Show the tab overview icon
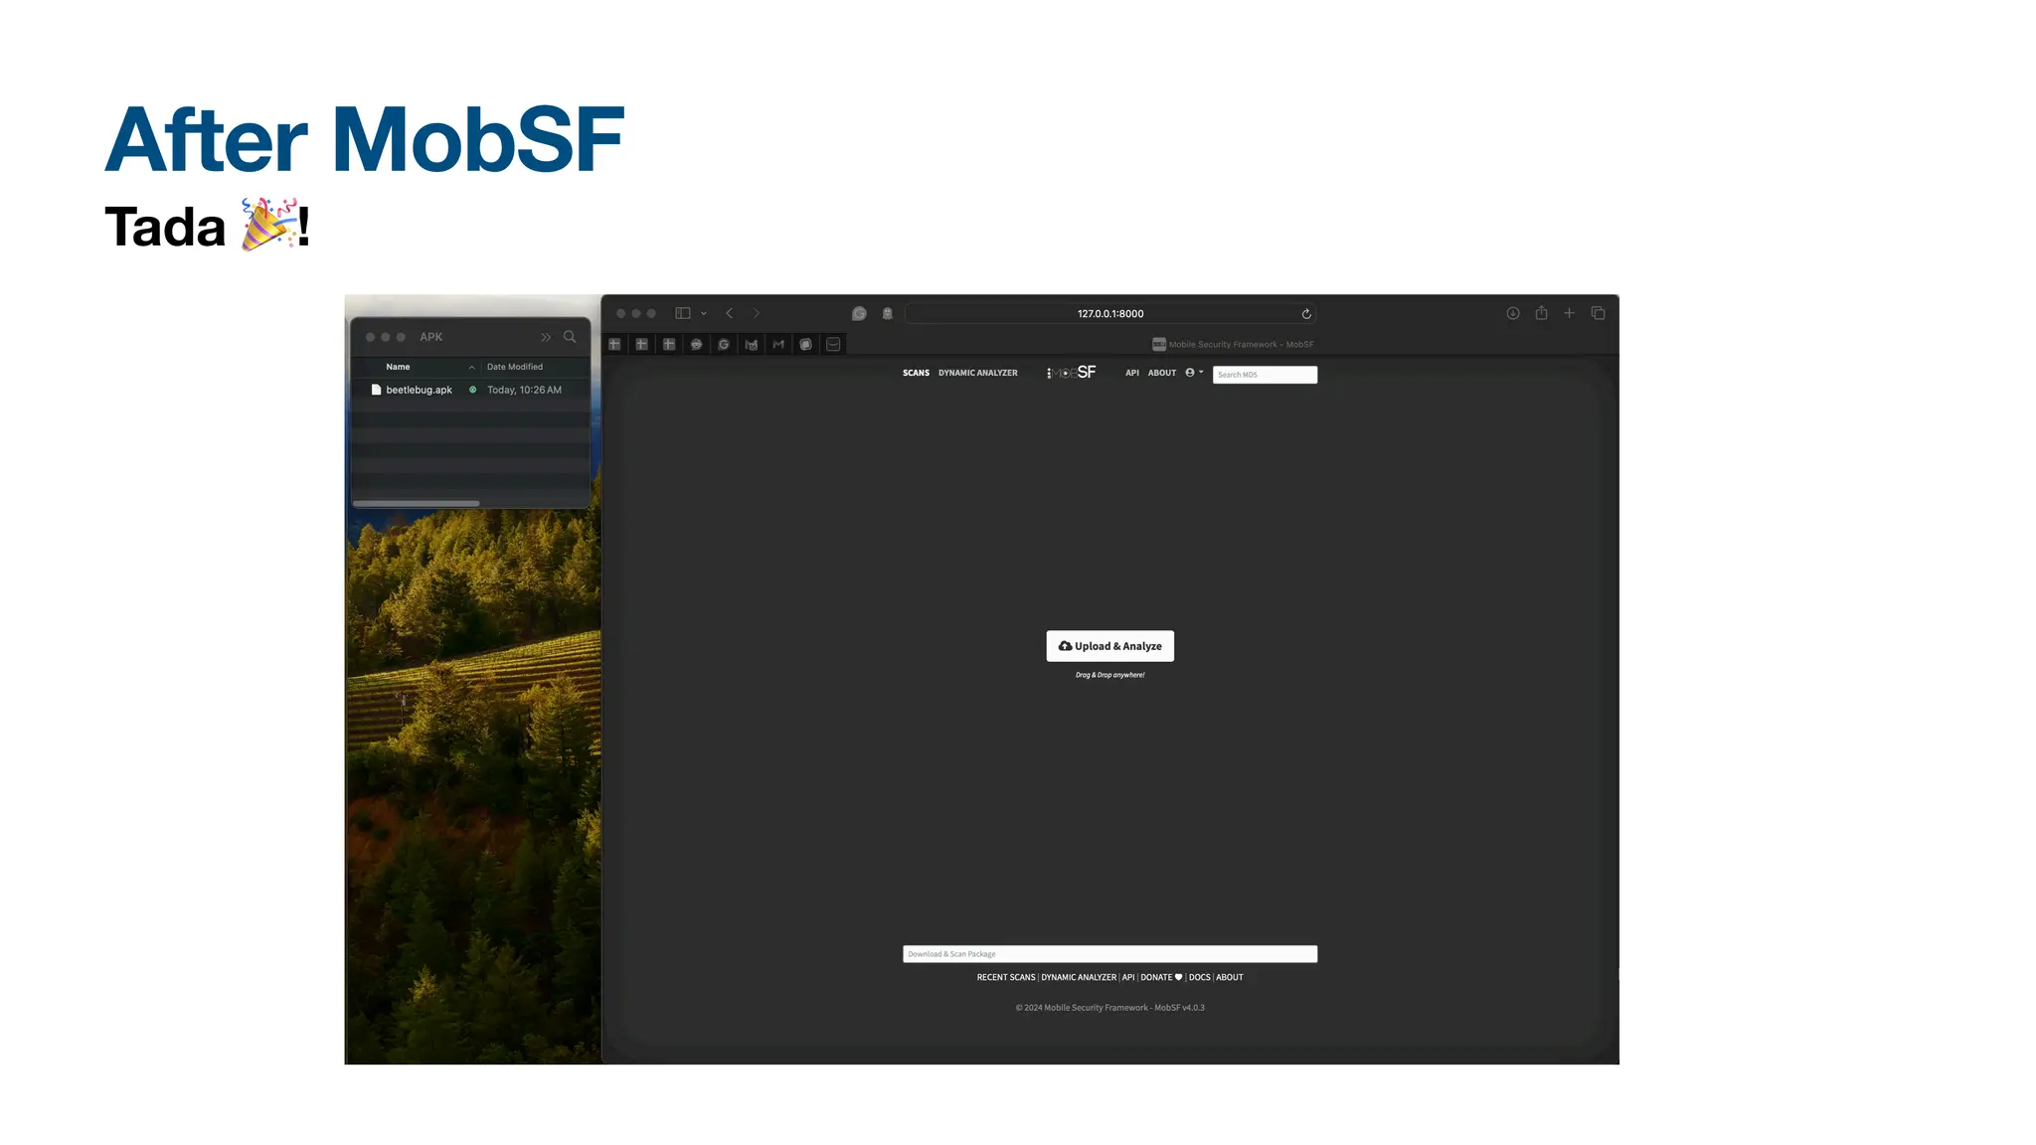 pos(1598,313)
